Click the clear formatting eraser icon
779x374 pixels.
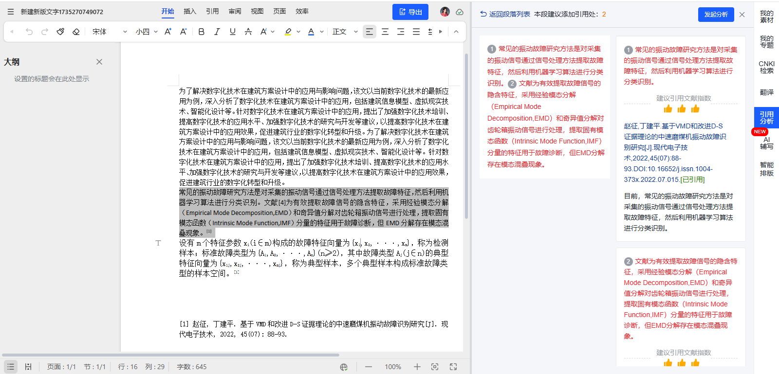pyautogui.click(x=76, y=32)
